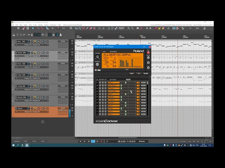Click the PART button in Sound Canvas
This screenshot has height=168, width=225.
pyautogui.click(x=132, y=74)
